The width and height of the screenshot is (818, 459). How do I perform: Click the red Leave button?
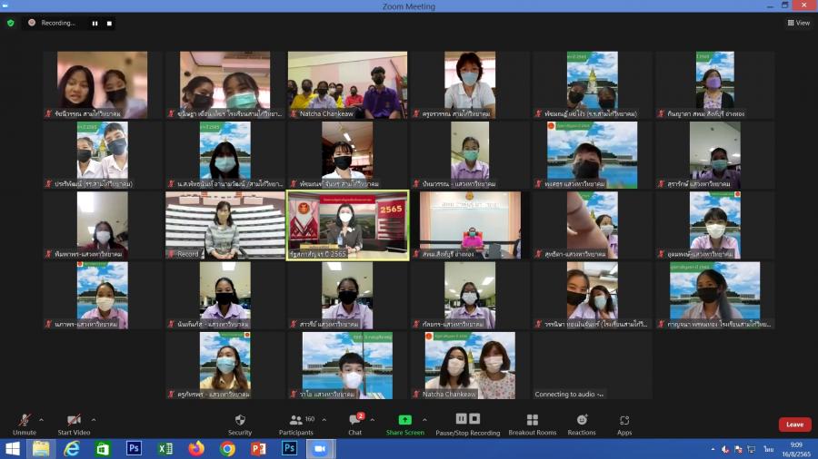coord(794,425)
